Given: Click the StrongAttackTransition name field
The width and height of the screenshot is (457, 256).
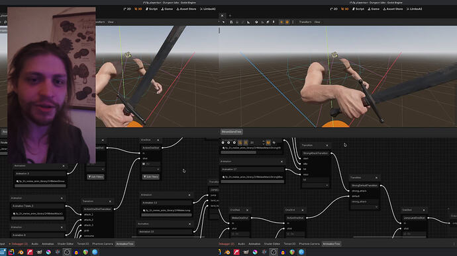Looking at the screenshot, I should tap(316, 153).
